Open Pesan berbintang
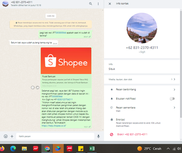Viewport: 182px width, 153px height. click(x=142, y=90)
